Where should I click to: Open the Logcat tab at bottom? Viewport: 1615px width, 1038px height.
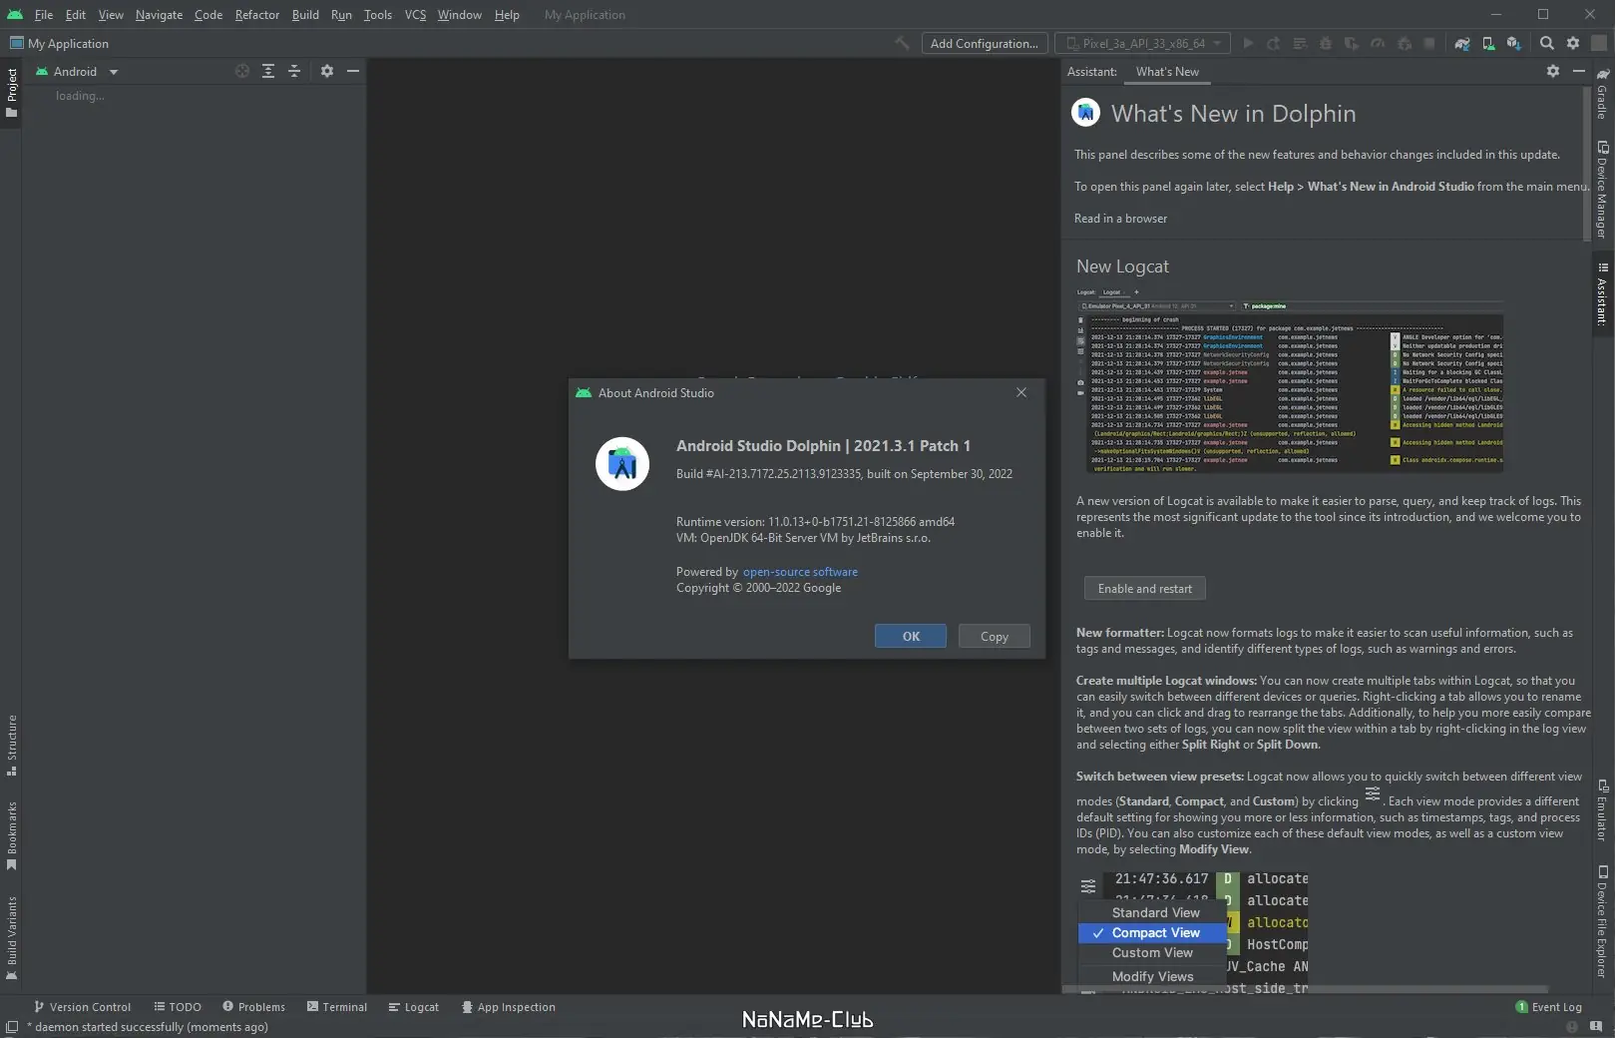(414, 1007)
